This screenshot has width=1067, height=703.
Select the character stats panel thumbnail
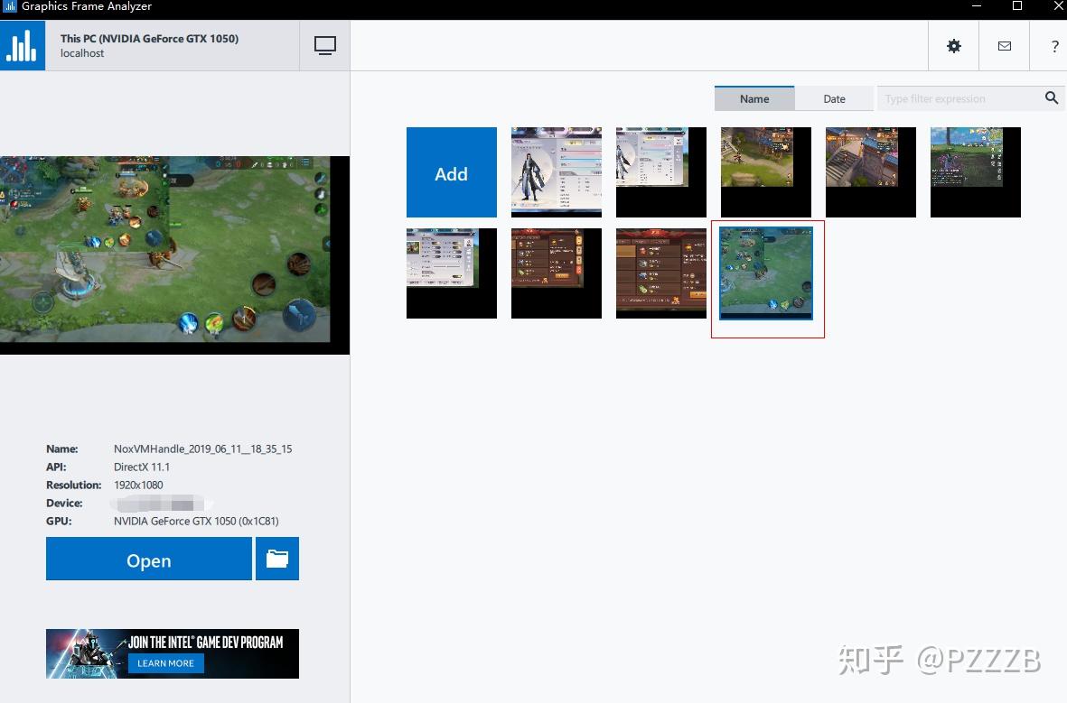pyautogui.click(x=556, y=172)
